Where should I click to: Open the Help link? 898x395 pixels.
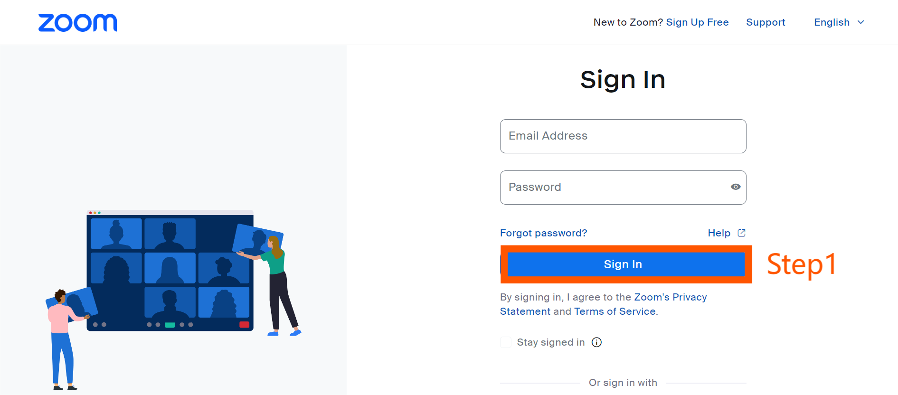[x=719, y=233]
